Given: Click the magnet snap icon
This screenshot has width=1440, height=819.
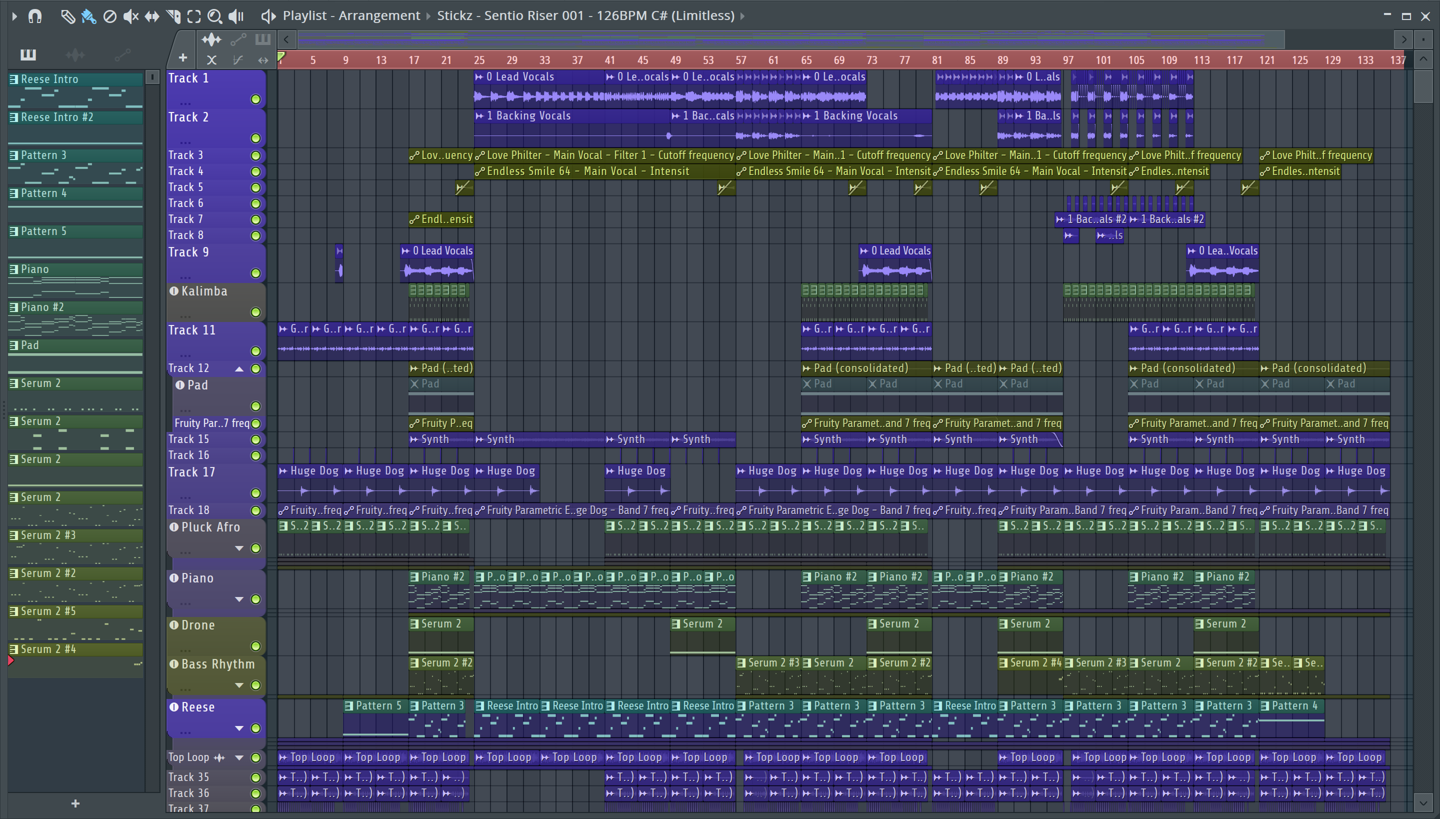Looking at the screenshot, I should tap(35, 16).
